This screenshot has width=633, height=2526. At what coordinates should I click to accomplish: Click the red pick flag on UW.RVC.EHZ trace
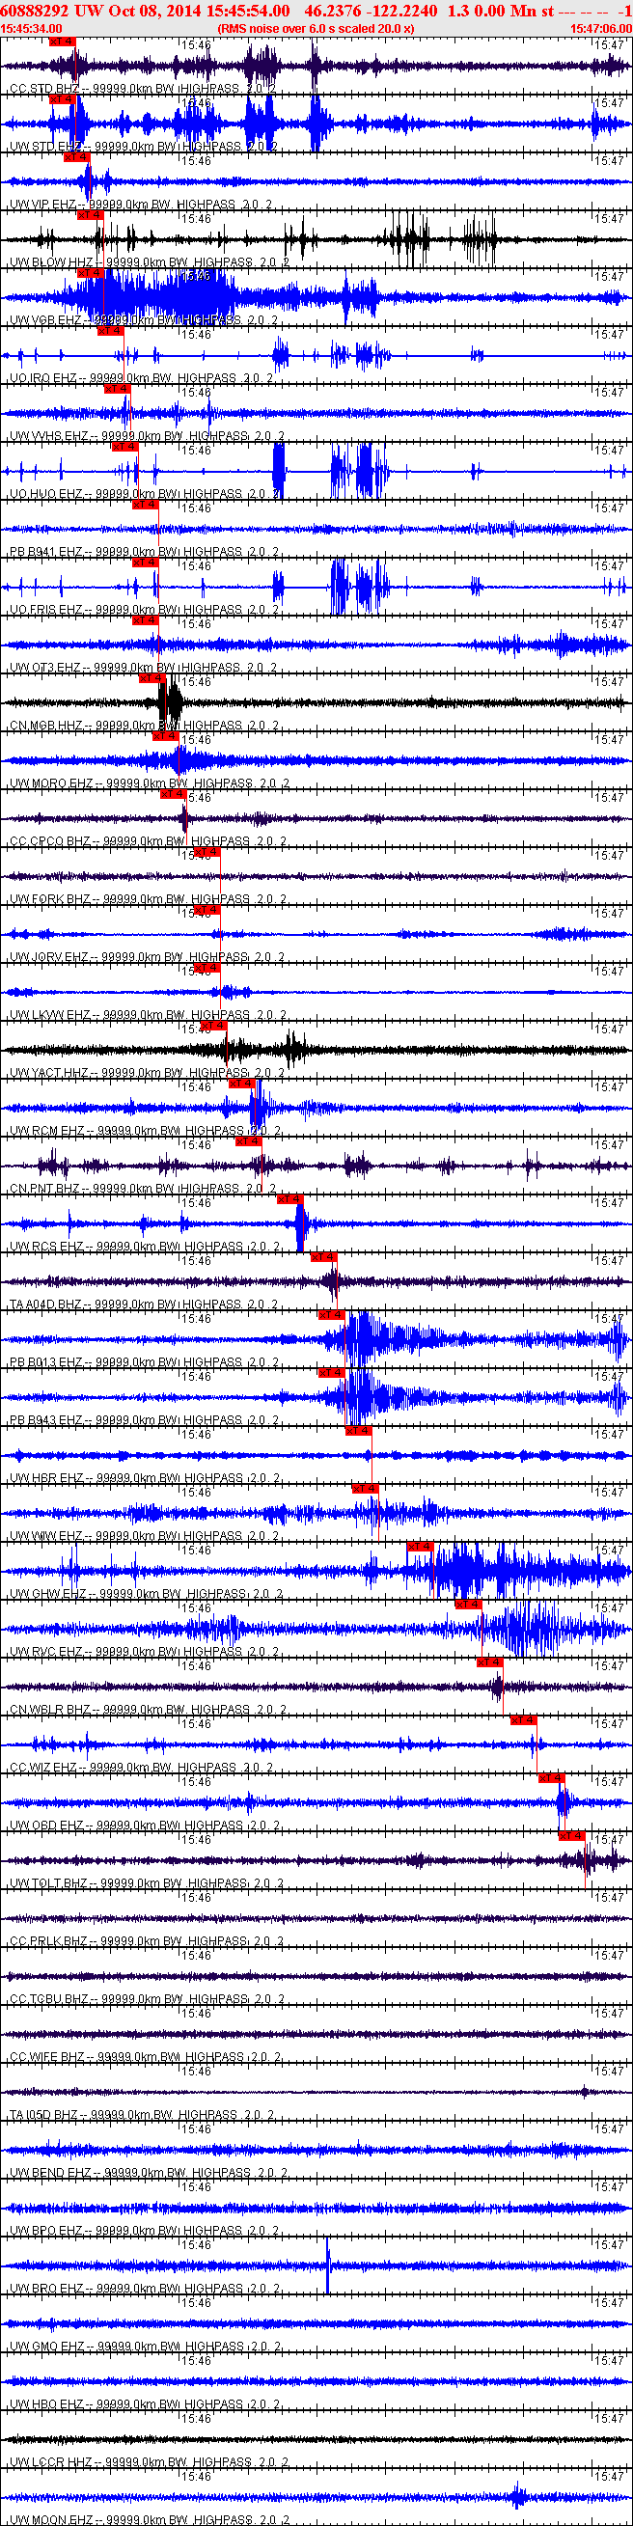pyautogui.click(x=467, y=1604)
